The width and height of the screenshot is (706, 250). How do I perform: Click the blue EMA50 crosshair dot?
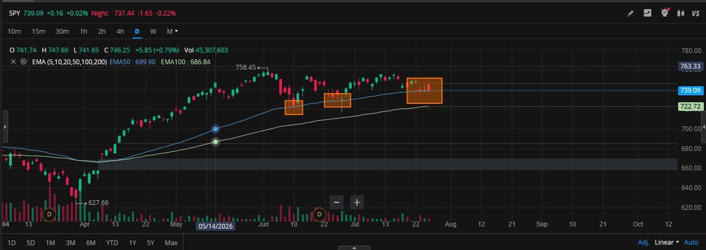coord(215,129)
